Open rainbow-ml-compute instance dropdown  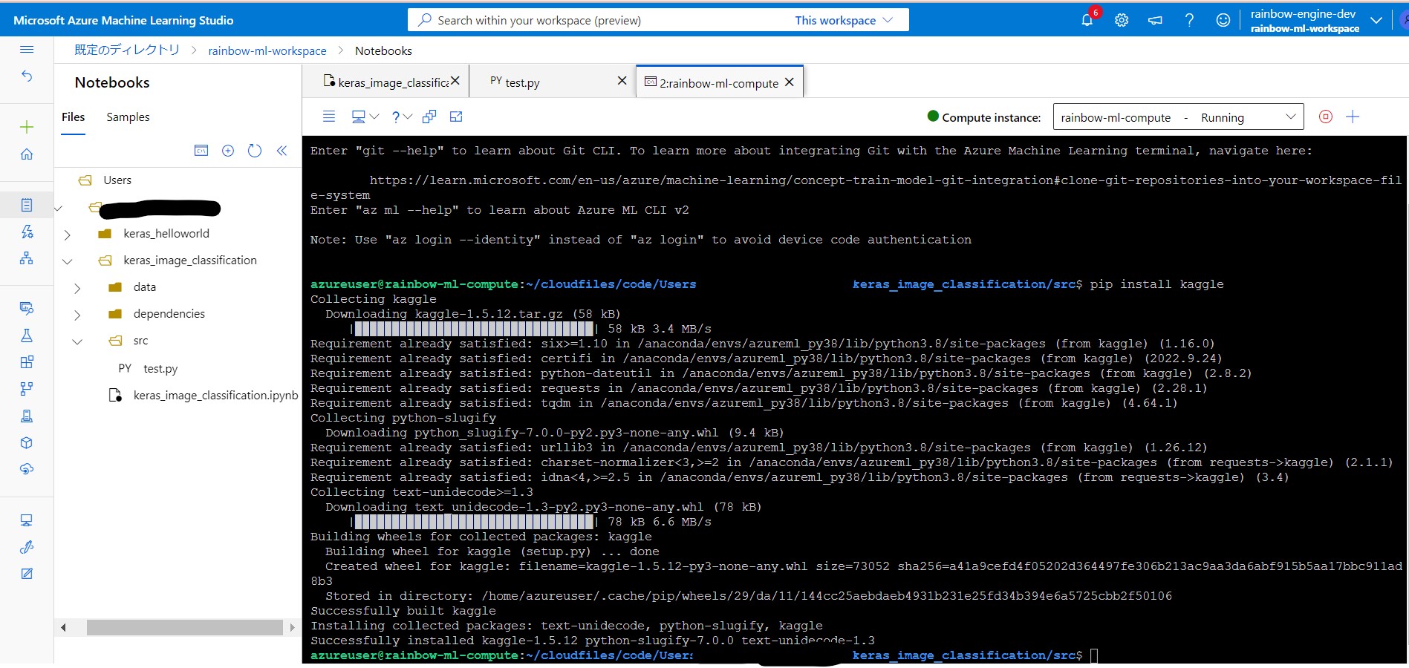tap(1178, 117)
